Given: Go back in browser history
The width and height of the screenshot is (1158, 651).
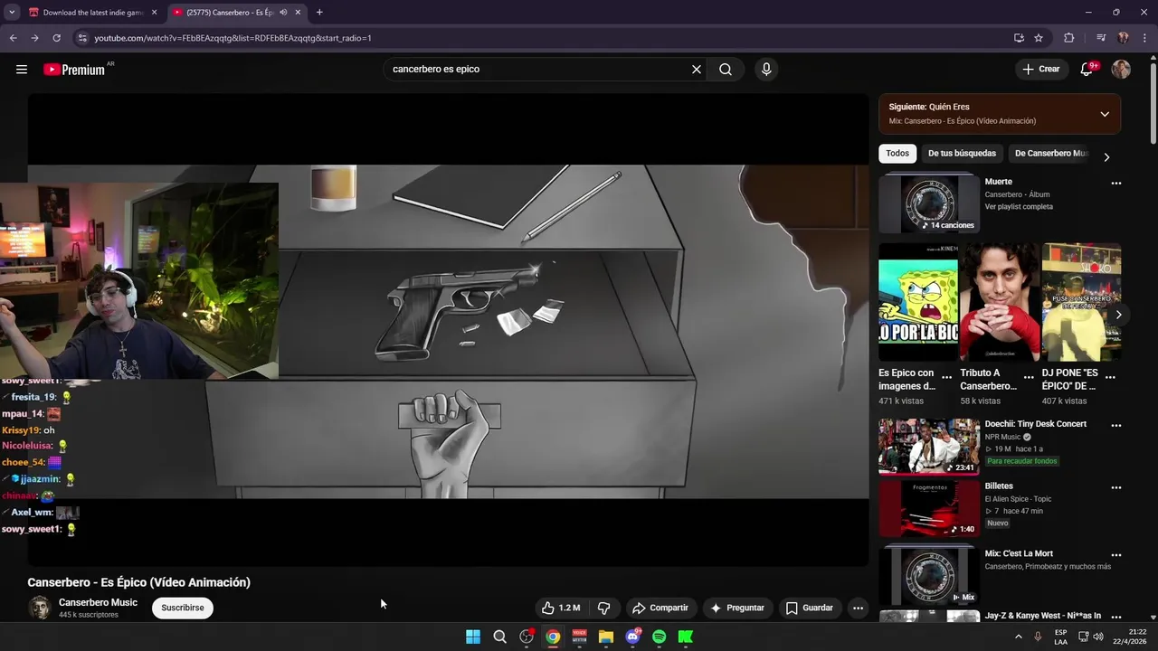Looking at the screenshot, I should point(13,38).
